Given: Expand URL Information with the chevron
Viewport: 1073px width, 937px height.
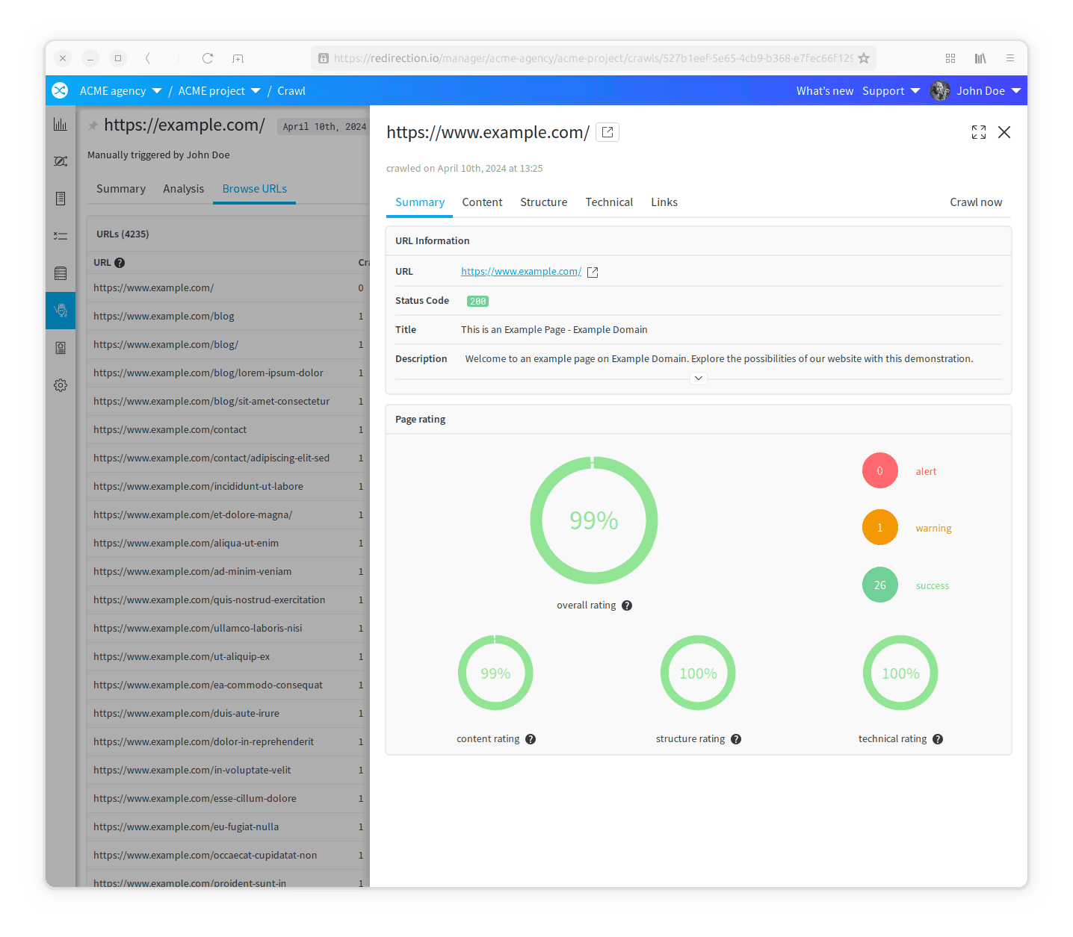Looking at the screenshot, I should coord(699,379).
